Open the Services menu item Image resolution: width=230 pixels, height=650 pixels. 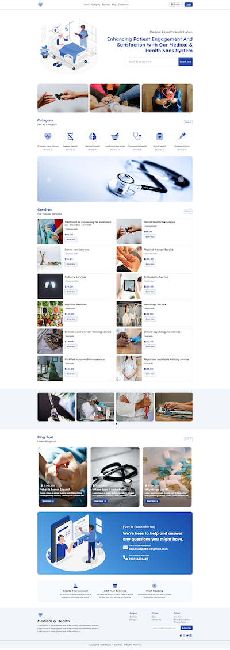pyautogui.click(x=106, y=5)
